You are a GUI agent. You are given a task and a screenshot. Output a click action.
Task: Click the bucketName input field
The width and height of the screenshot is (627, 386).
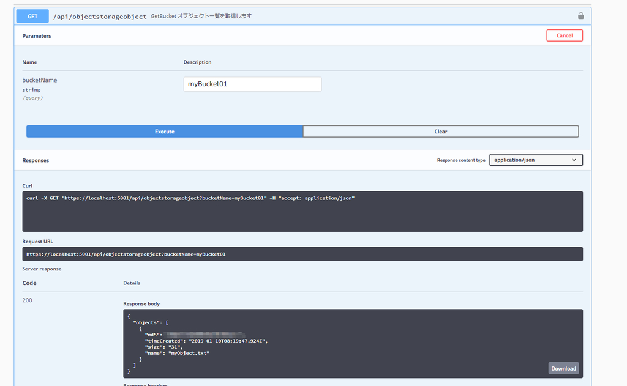(x=252, y=84)
